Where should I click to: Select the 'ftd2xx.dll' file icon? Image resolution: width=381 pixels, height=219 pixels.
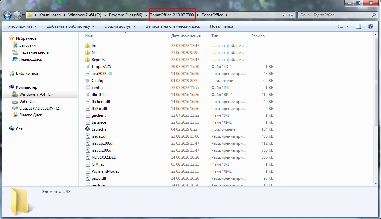(88, 109)
